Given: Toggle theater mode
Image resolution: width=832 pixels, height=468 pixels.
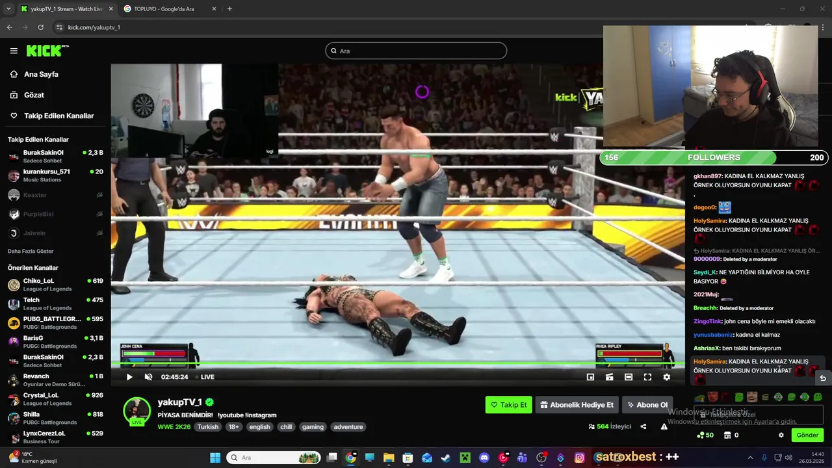Looking at the screenshot, I should (x=629, y=377).
